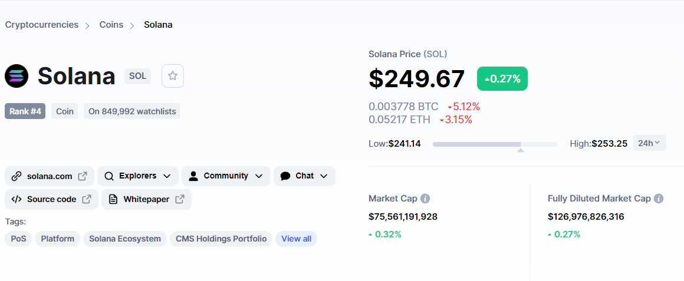
Task: Click the Solana Price (SOL) label
Action: point(408,54)
